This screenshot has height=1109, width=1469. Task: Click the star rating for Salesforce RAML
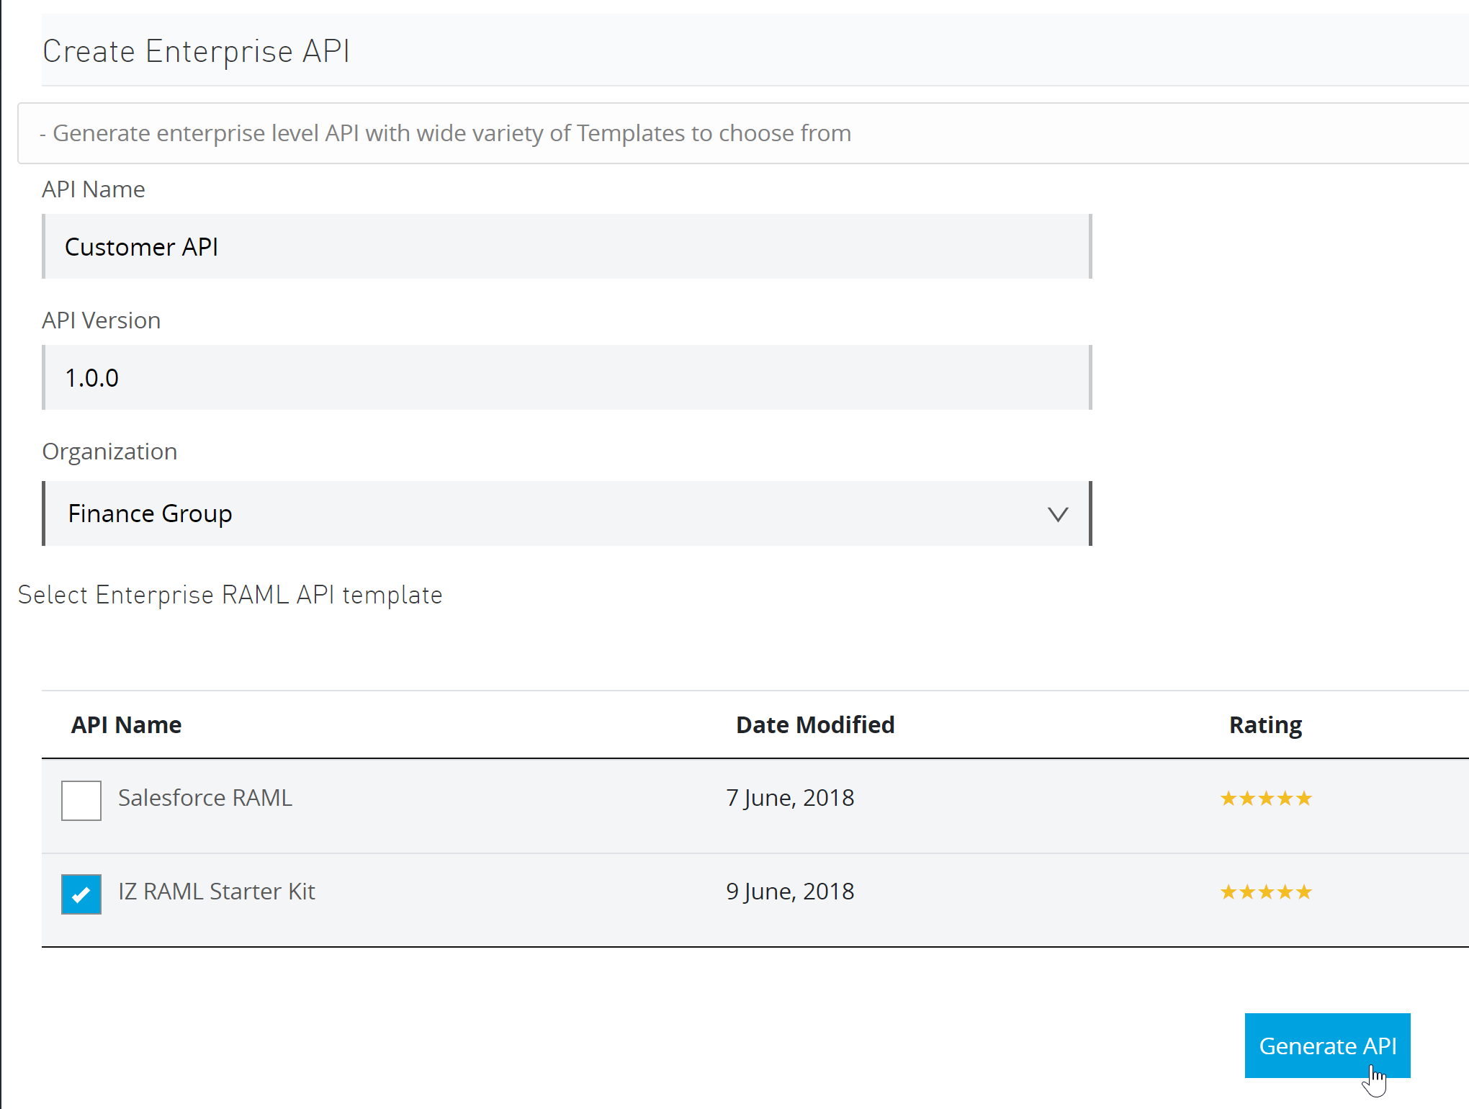(1266, 799)
